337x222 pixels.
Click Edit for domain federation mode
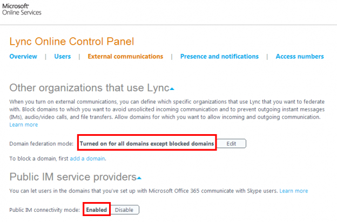pos(231,143)
